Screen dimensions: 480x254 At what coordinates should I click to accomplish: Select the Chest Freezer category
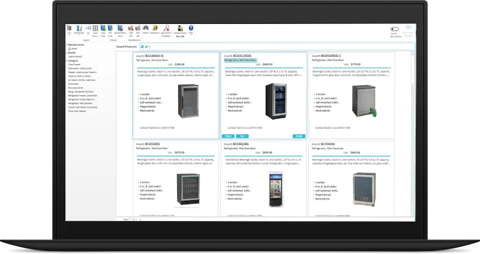74,65
